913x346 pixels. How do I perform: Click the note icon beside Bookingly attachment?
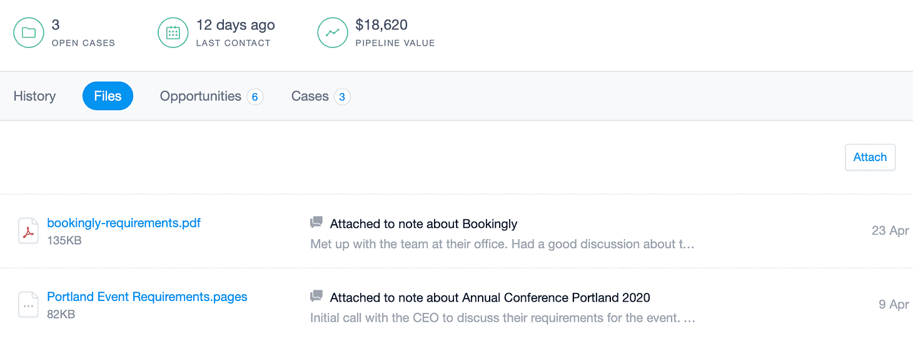(316, 222)
